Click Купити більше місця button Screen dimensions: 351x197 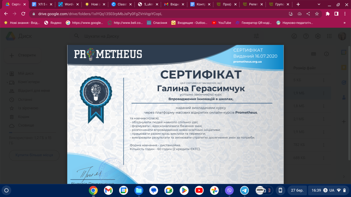click(x=34, y=155)
